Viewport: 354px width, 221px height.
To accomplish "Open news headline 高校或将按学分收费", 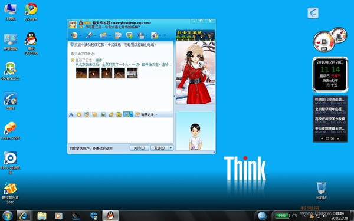I will (330, 119).
